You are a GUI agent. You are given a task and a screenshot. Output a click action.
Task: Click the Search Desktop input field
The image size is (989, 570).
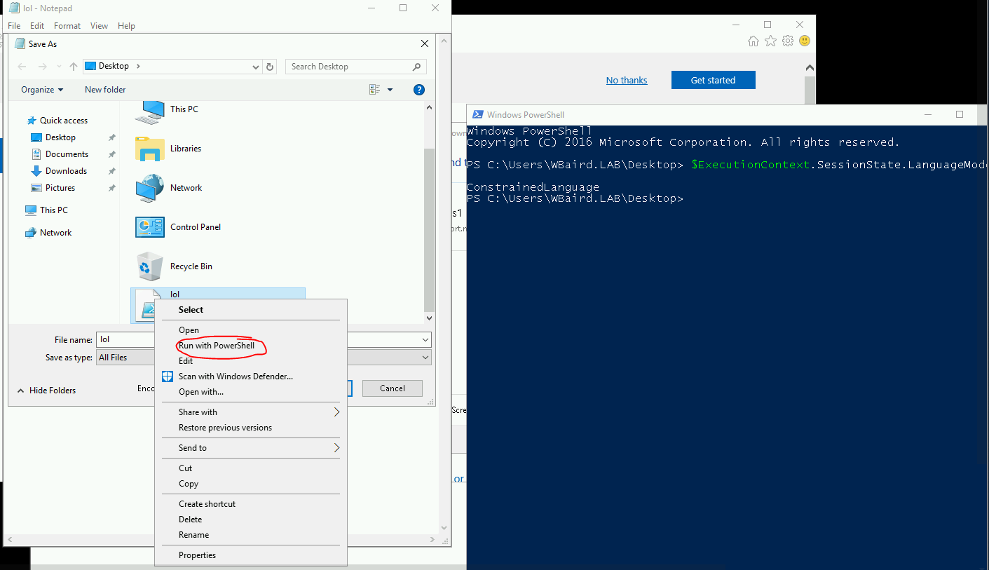(x=349, y=67)
